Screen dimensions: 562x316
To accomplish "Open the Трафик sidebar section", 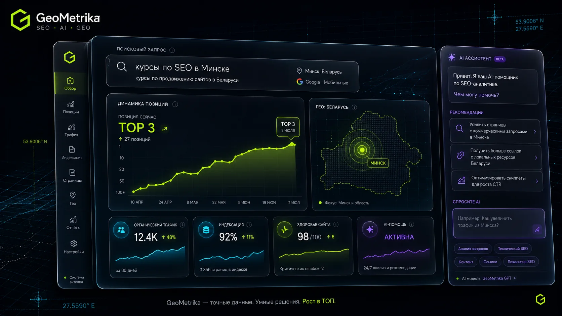I will click(71, 130).
